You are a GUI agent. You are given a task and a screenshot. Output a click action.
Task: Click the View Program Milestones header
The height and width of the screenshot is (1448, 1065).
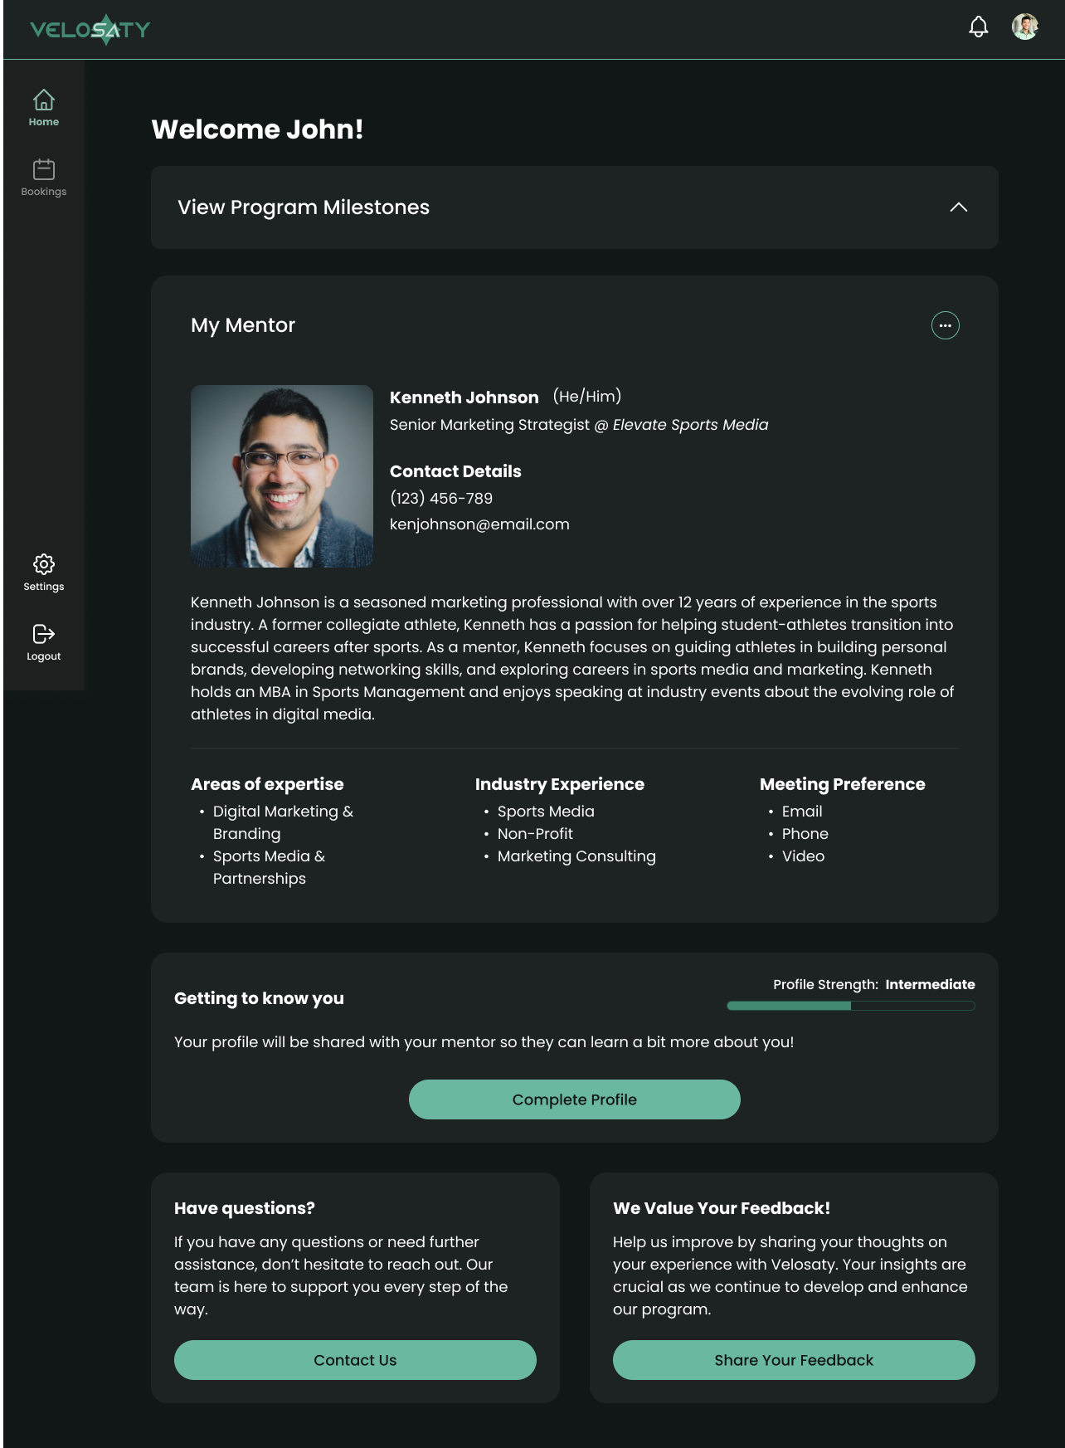[575, 207]
